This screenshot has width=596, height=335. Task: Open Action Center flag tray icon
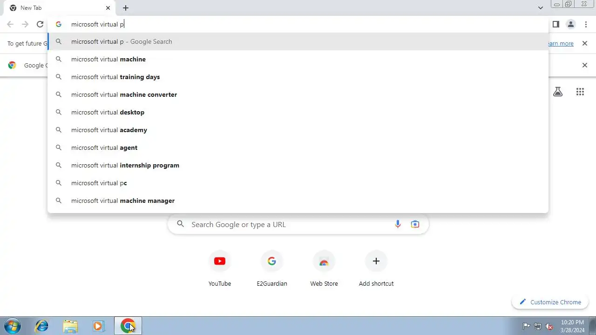pyautogui.click(x=527, y=326)
